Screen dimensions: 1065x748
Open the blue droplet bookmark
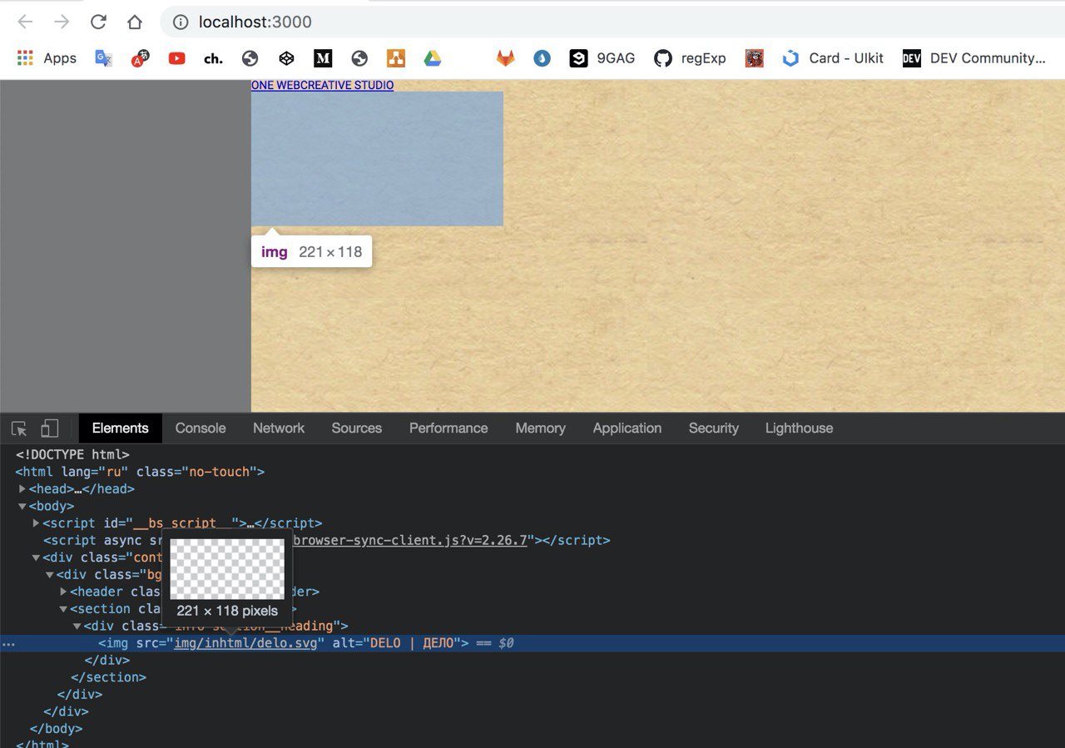coord(542,58)
